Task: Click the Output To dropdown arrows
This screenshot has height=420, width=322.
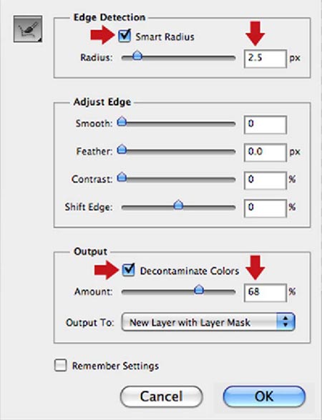Action: [286, 322]
